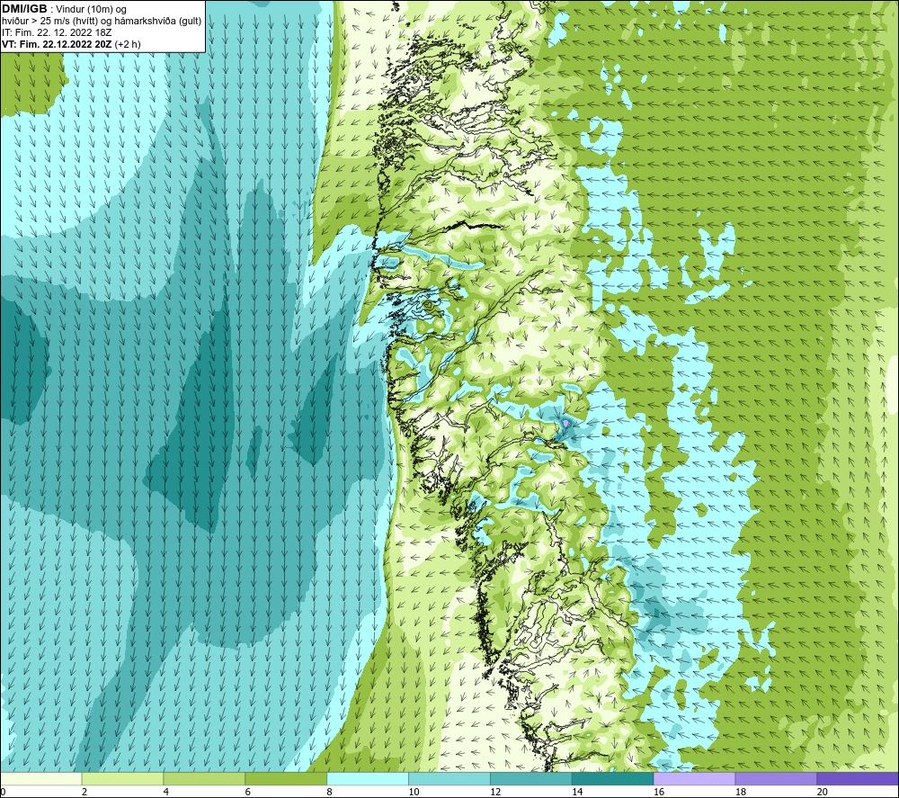The image size is (899, 798).
Task: Click the legend label '16'
Action: tap(659, 792)
